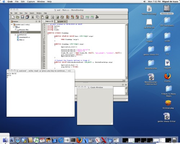Open the View menu in MonoDevelop
The image size is (180, 144).
point(21,13)
